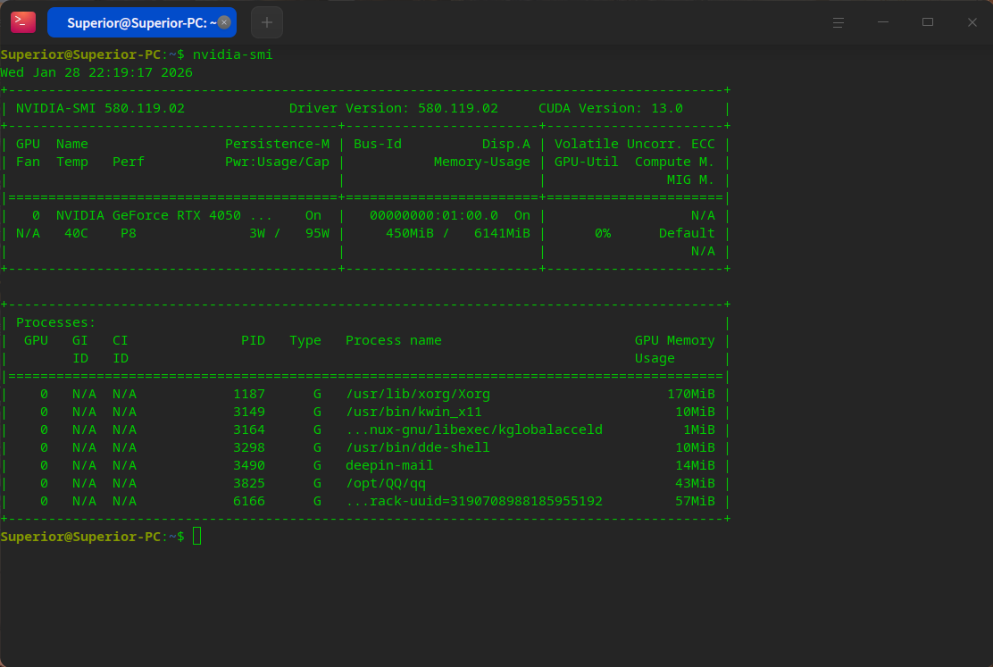Image resolution: width=993 pixels, height=667 pixels.
Task: Click the CUDA Version 13.0 text
Action: tap(610, 108)
